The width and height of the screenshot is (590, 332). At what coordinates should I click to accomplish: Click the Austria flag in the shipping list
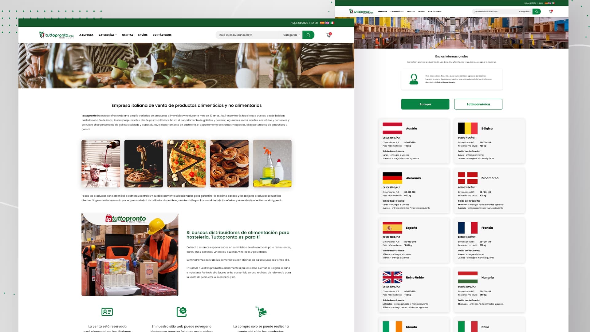tap(392, 128)
